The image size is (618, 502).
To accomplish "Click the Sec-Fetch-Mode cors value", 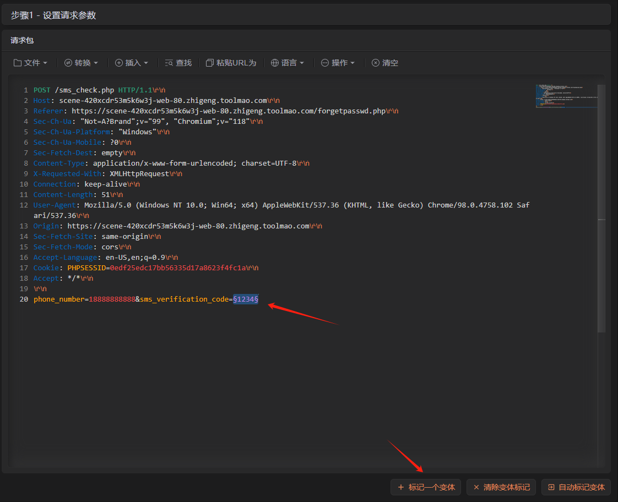I will coord(110,247).
